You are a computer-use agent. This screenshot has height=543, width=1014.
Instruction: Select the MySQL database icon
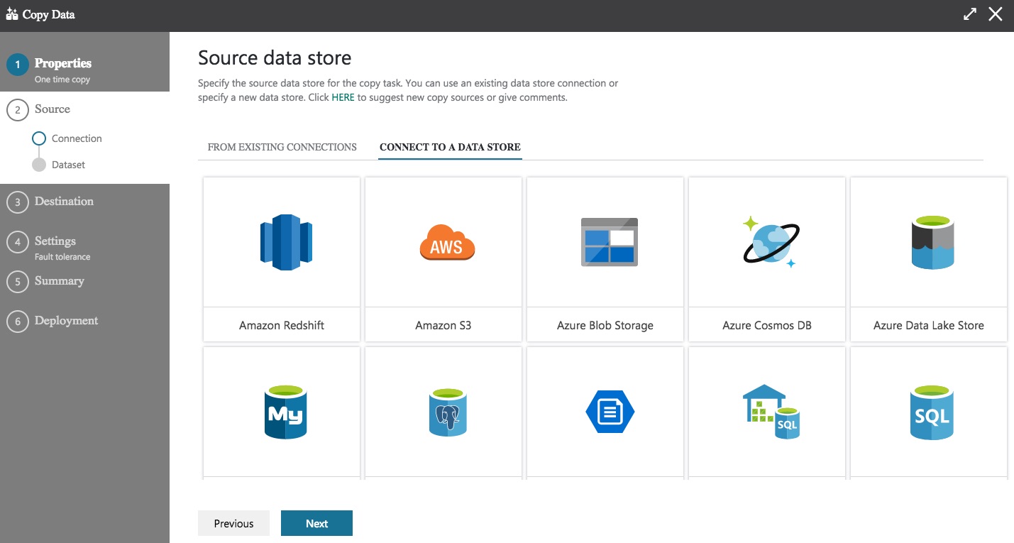286,412
